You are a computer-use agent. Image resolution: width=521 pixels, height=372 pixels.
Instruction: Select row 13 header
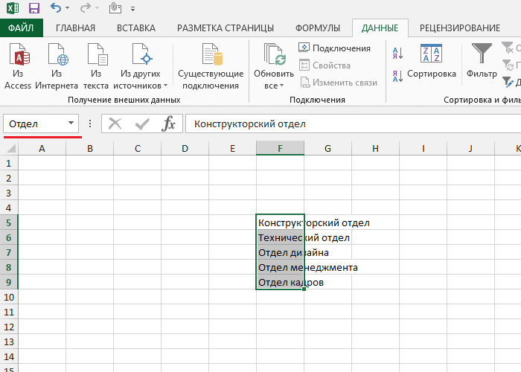click(x=9, y=341)
